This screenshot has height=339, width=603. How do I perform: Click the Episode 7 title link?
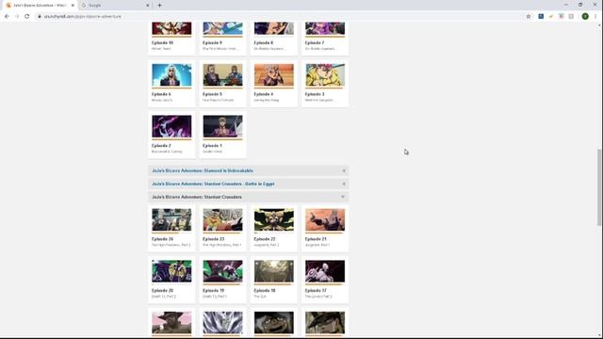[x=315, y=43]
